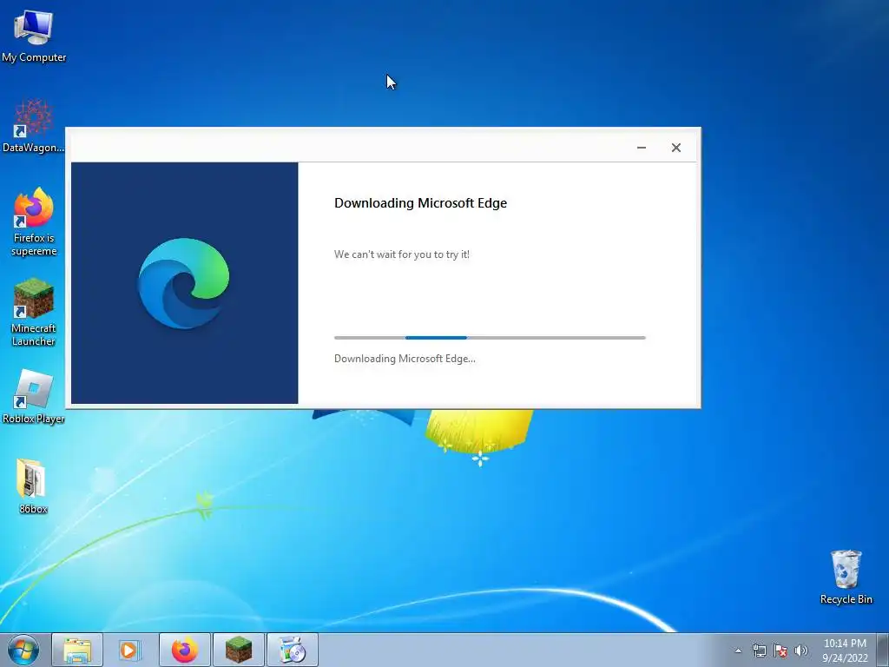
Task: Click the "Downloading Microsoft Edge..." status text
Action: (405, 359)
